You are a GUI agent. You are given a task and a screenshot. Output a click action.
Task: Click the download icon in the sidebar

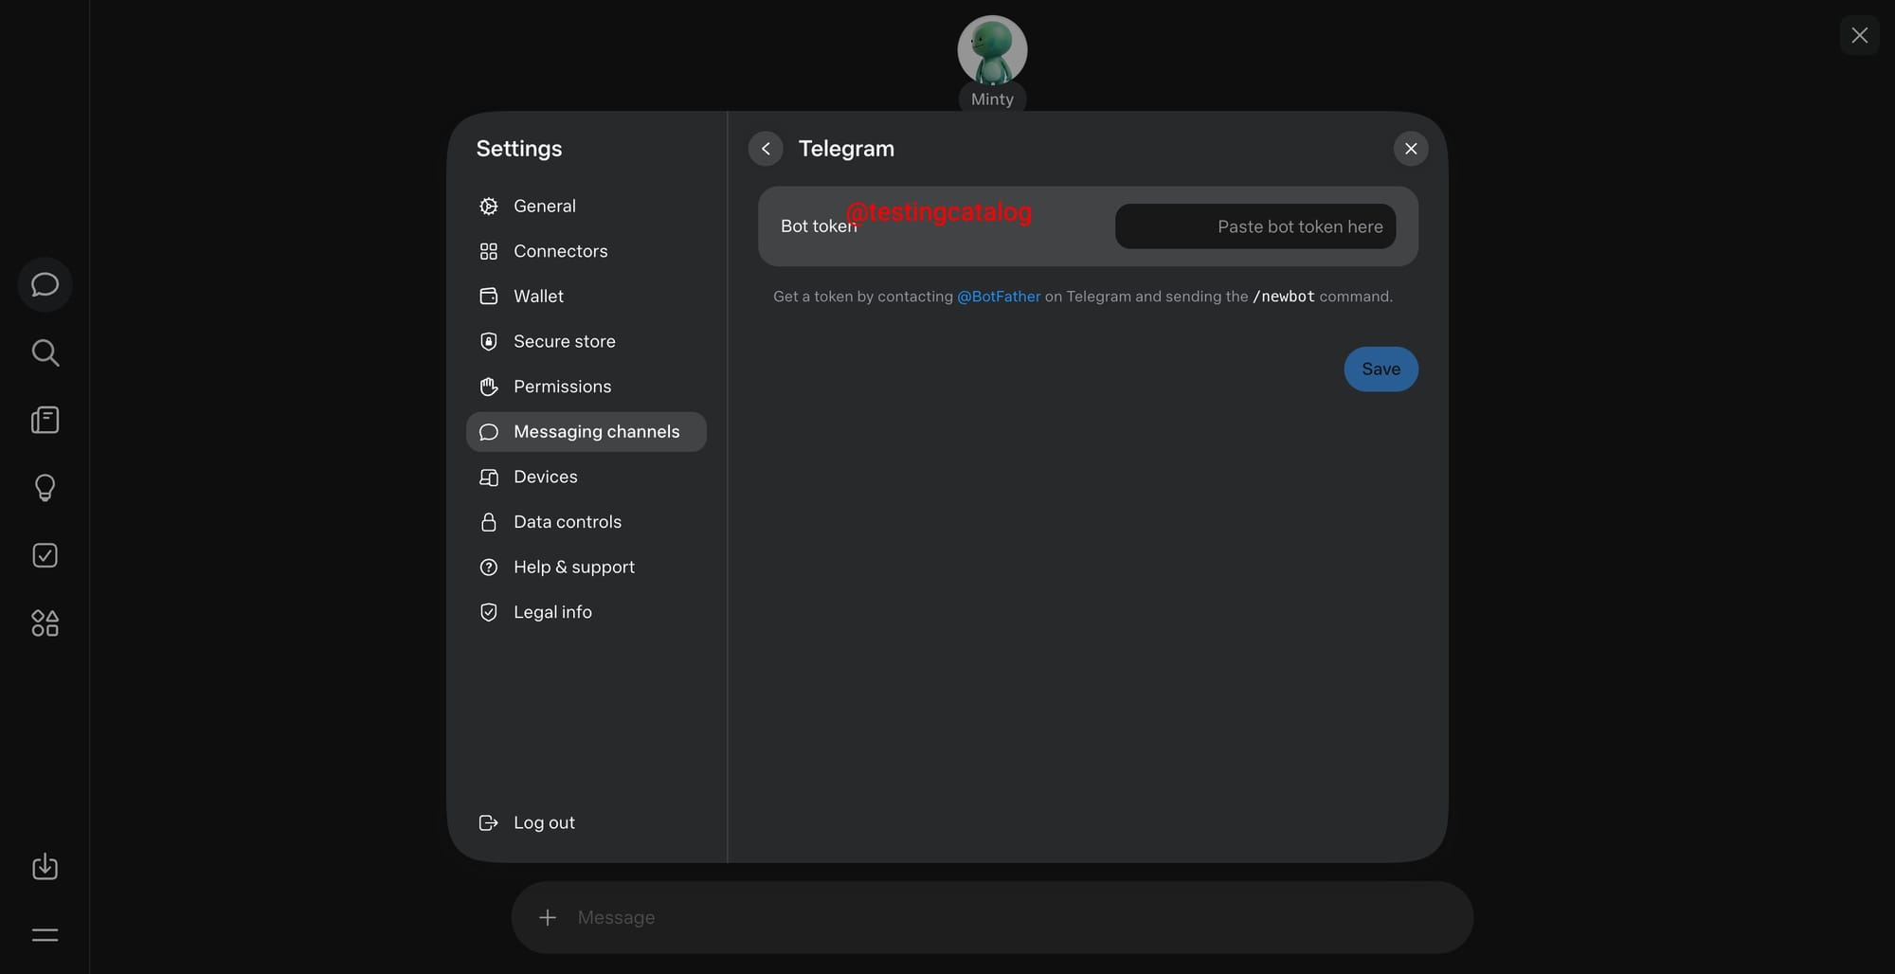point(45,866)
